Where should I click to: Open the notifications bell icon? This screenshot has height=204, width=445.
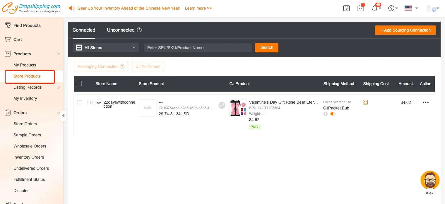coord(374,8)
